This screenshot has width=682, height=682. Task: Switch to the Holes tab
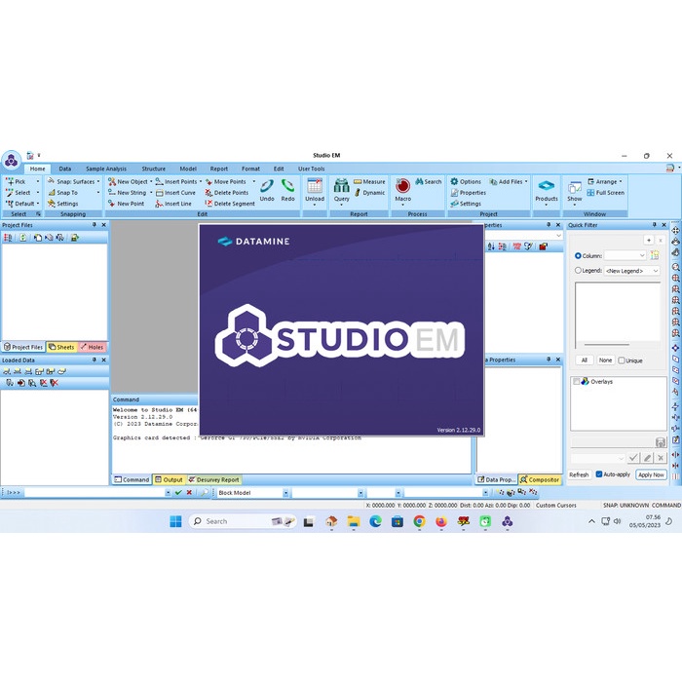click(x=93, y=347)
